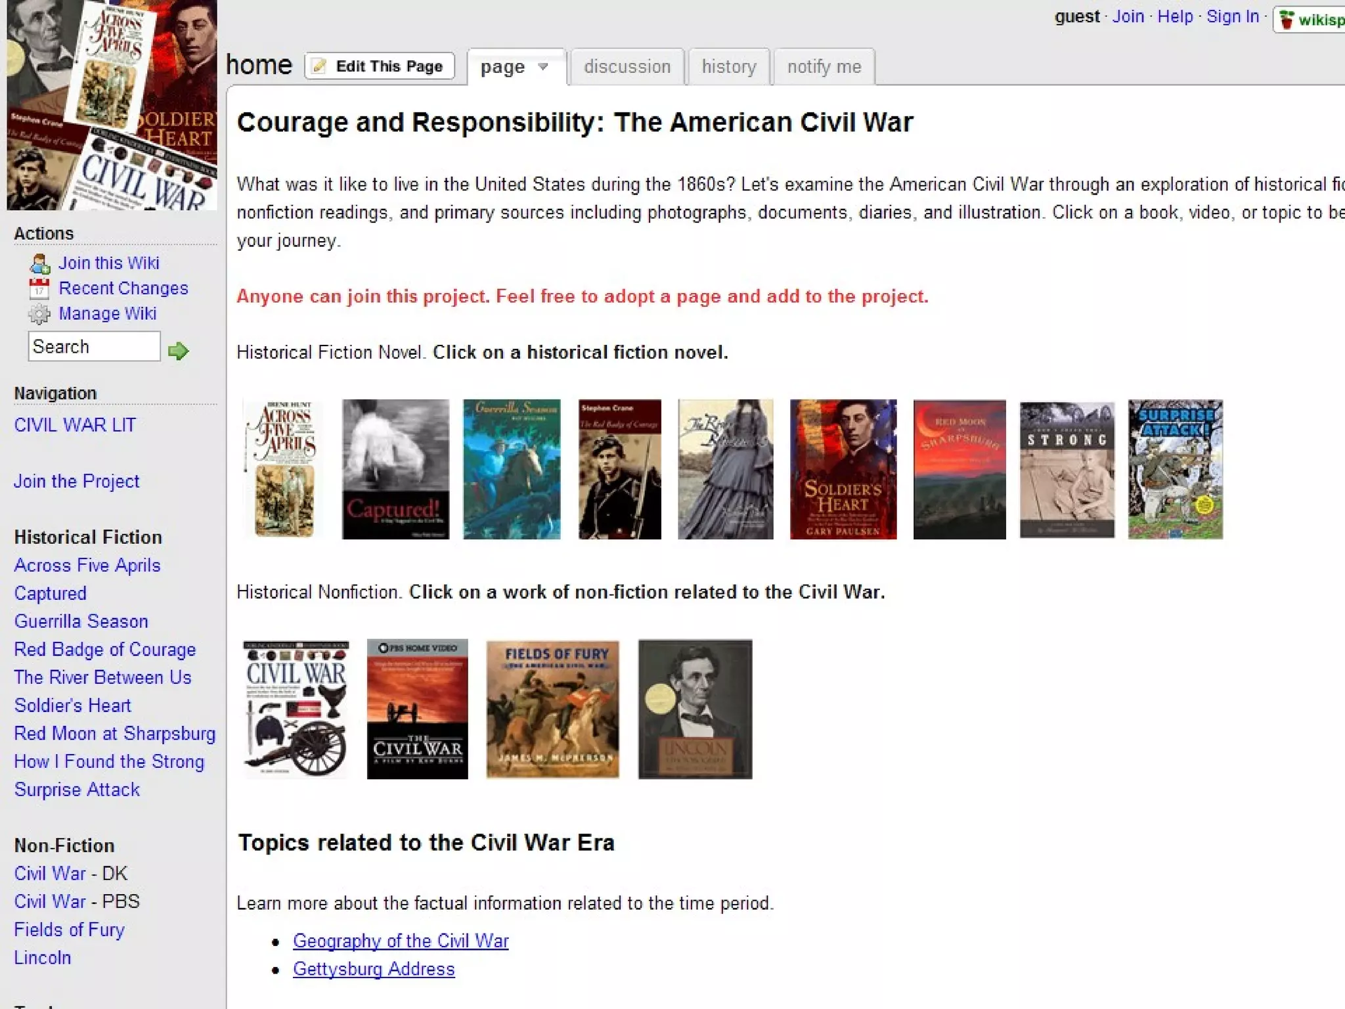Open the Soldier's Heart book cover

[x=843, y=469]
